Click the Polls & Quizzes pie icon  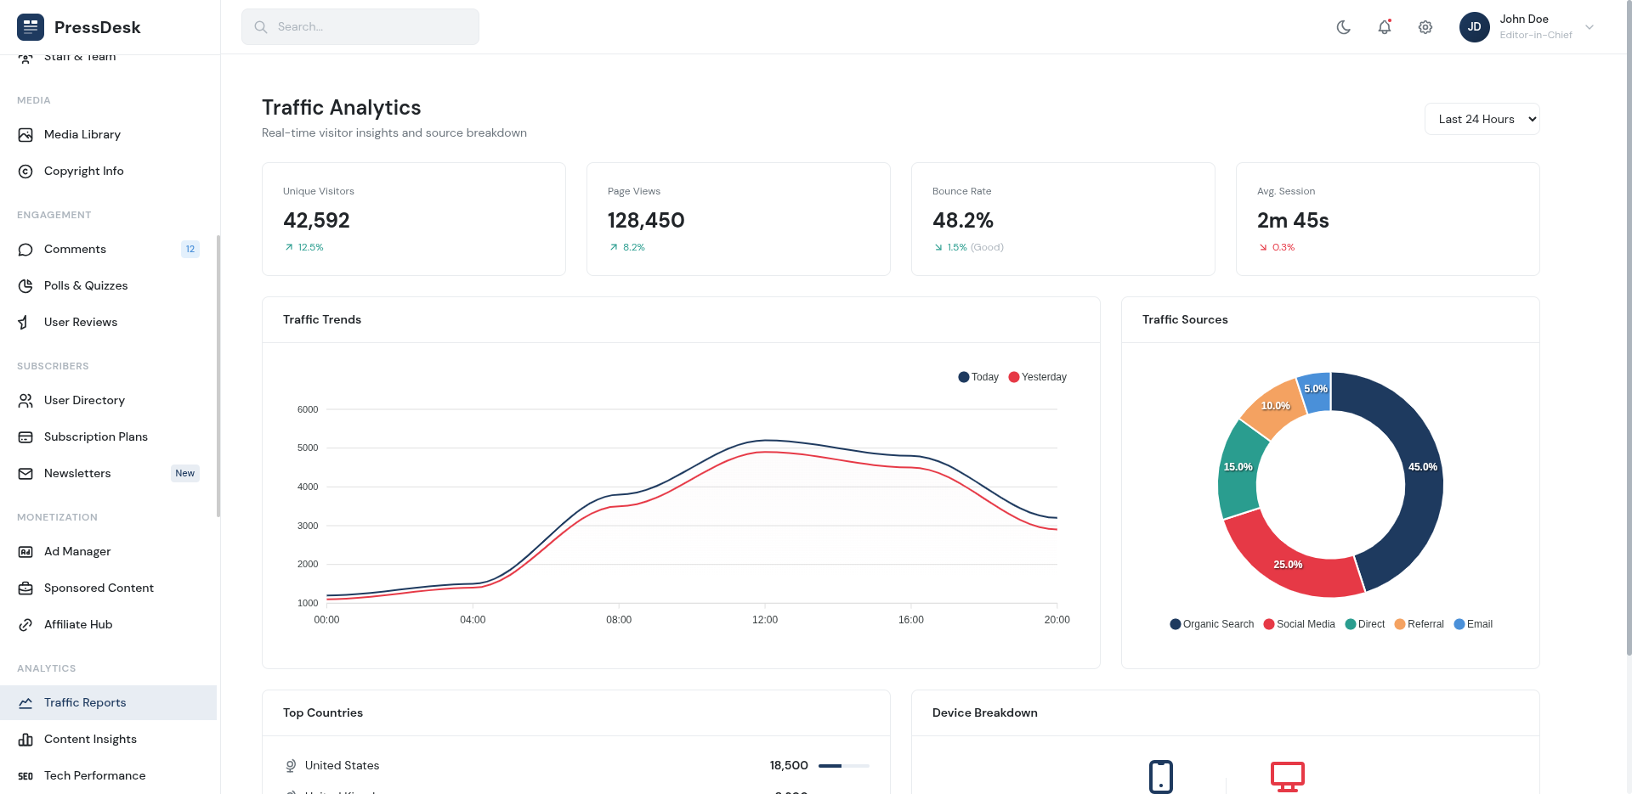[25, 286]
